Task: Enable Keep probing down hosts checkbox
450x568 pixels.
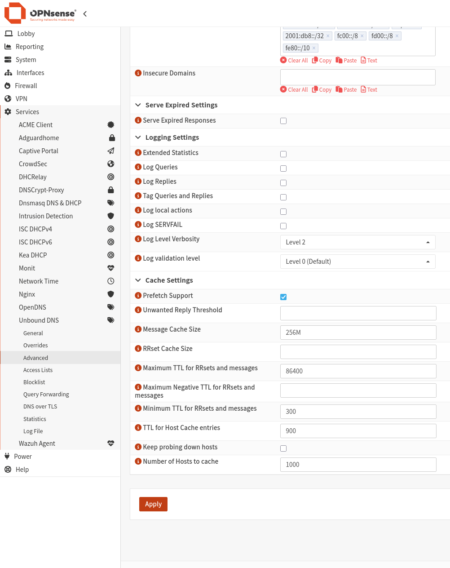Action: click(x=283, y=448)
